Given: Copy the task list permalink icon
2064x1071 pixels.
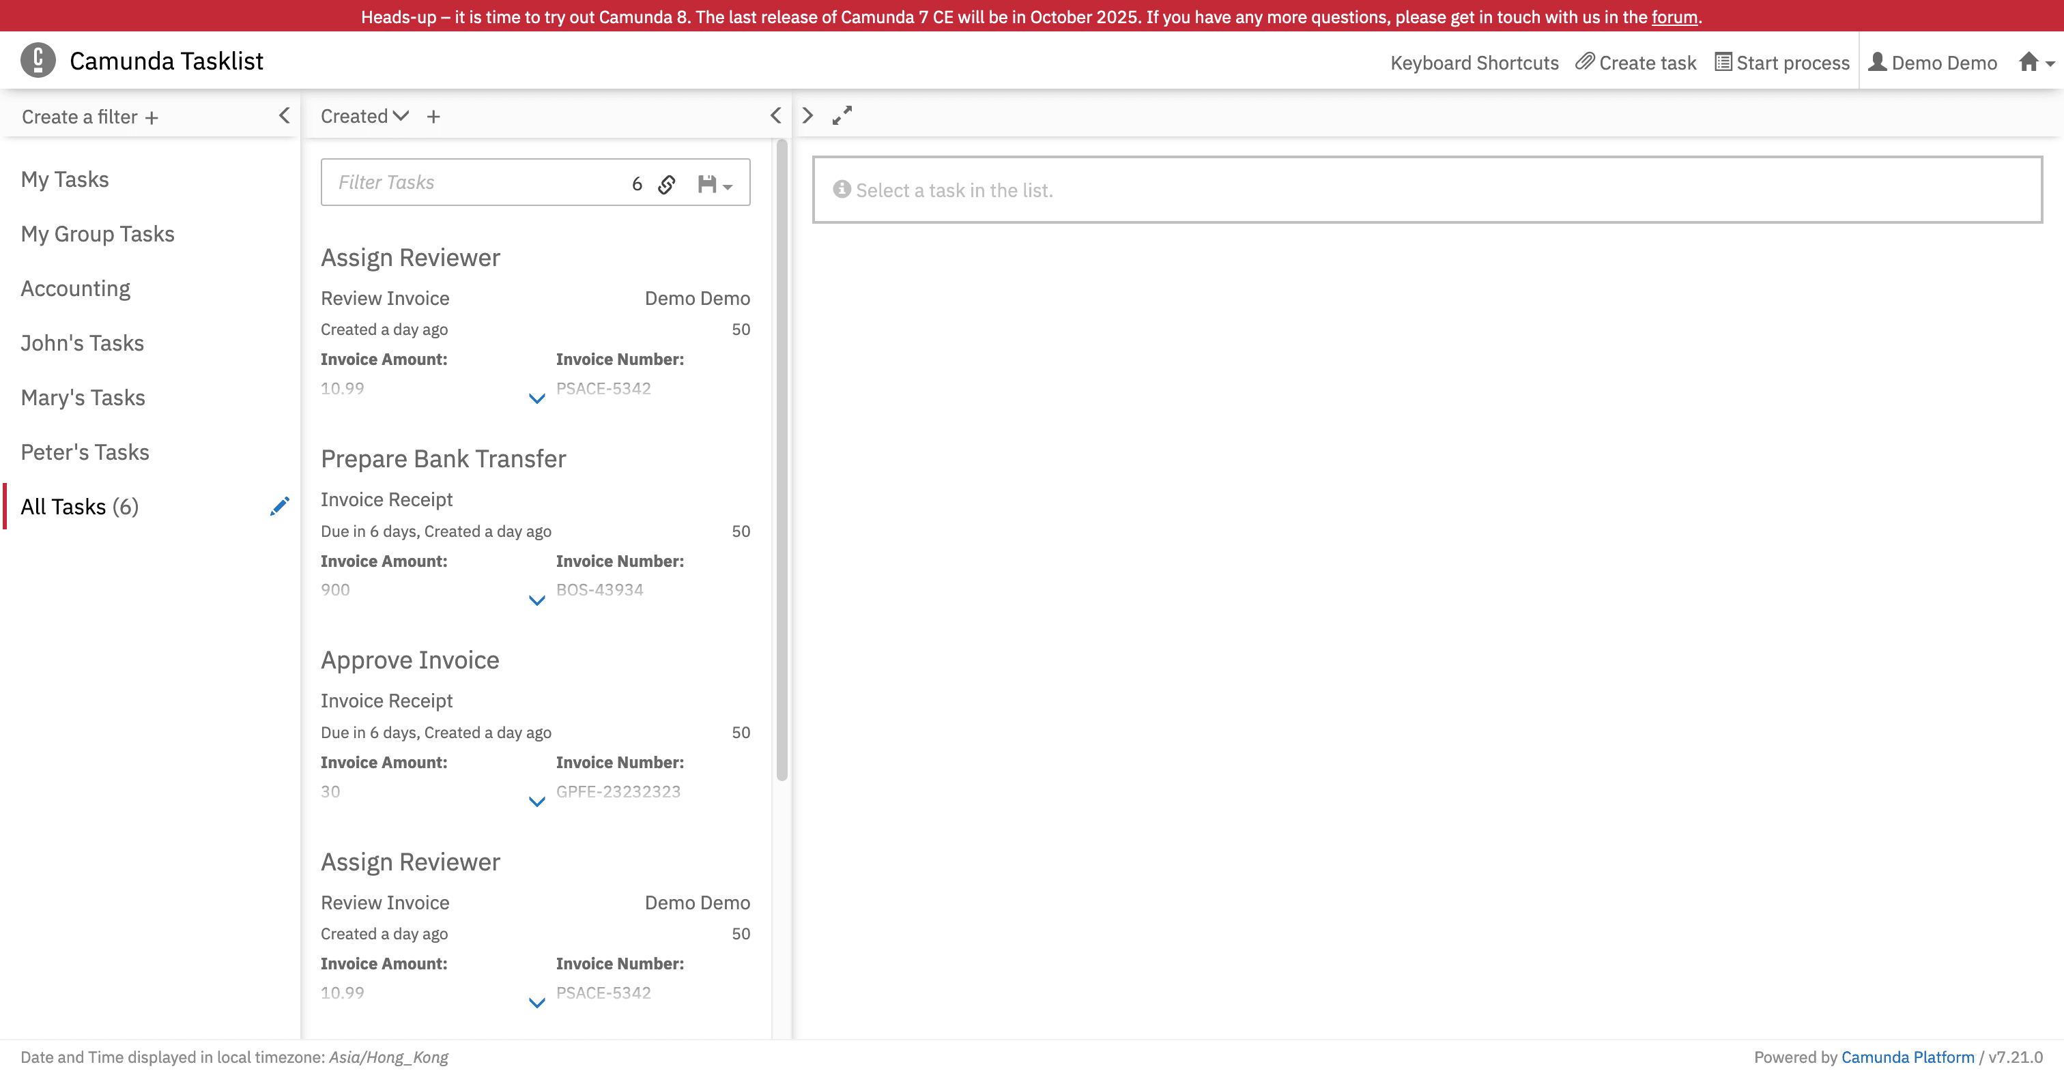Looking at the screenshot, I should (666, 184).
